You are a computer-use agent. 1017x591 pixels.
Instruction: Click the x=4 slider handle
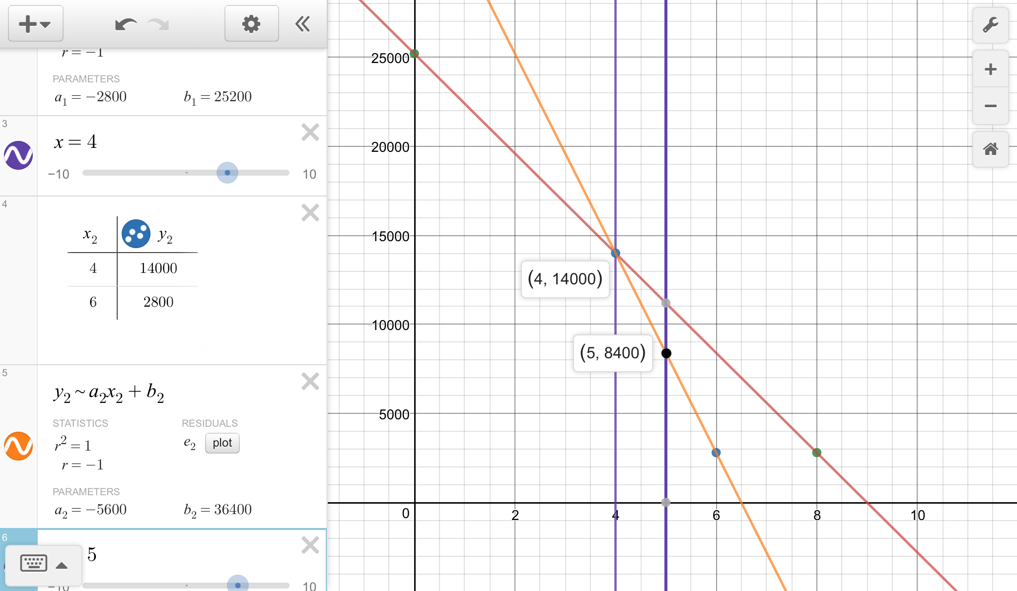click(227, 173)
